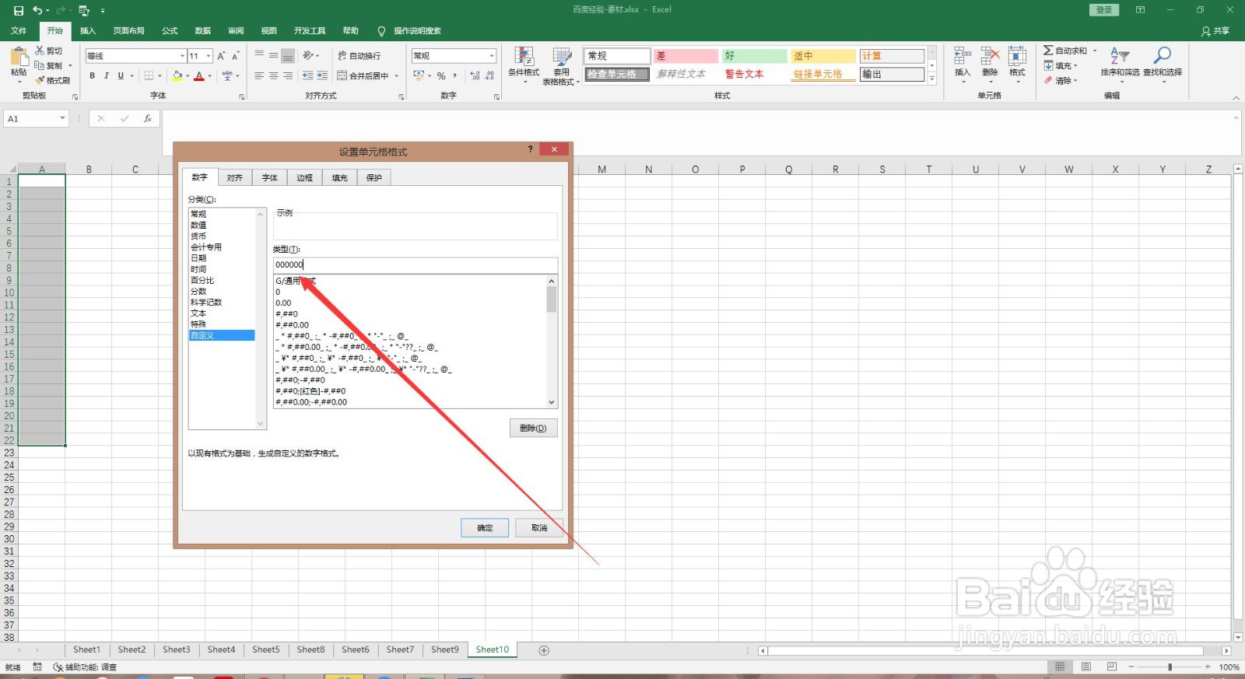Toggle bottom vertical alignment icon
The image size is (1245, 679).
[x=288, y=56]
